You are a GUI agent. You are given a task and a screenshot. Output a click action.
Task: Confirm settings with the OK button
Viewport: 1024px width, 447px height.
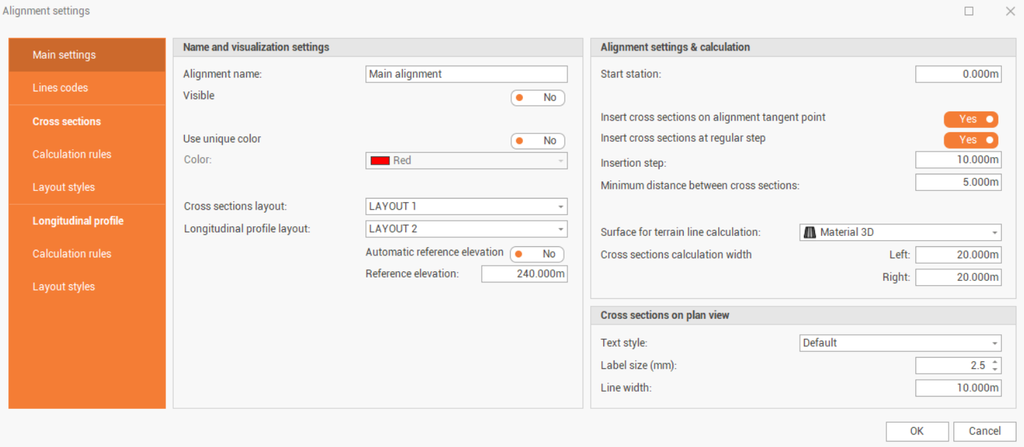click(x=917, y=431)
